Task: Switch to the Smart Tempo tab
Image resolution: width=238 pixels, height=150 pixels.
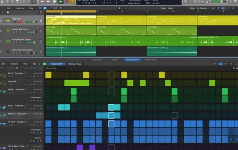Action: [x=150, y=60]
